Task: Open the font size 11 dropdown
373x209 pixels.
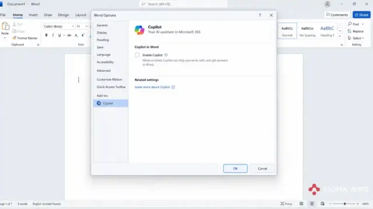Action: (86, 26)
